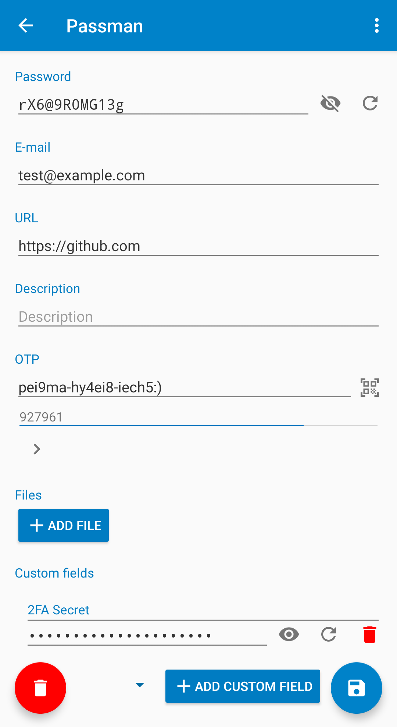Open the custom field type dropdown

pyautogui.click(x=140, y=685)
